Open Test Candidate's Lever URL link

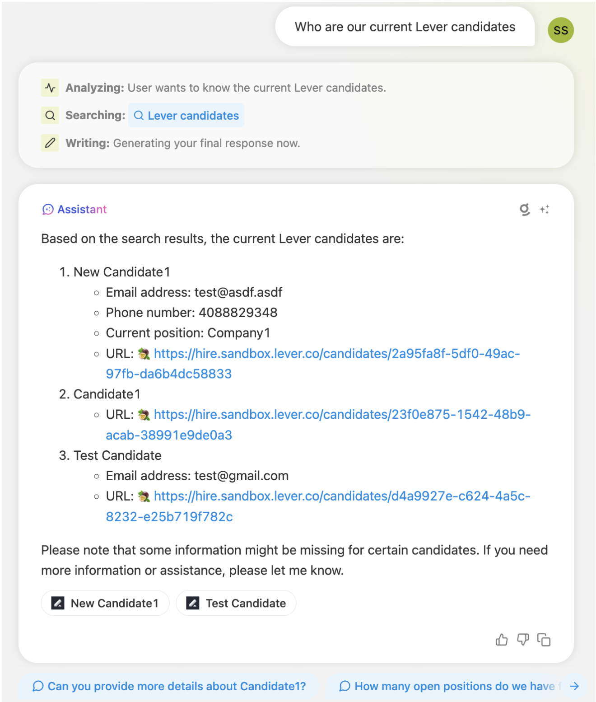click(342, 496)
